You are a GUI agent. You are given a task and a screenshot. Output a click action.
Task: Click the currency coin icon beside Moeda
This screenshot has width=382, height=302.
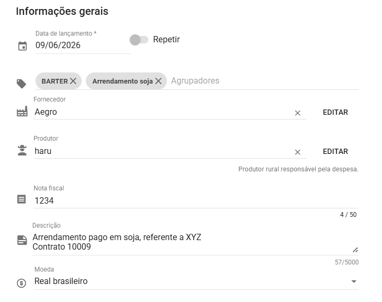[x=21, y=283]
